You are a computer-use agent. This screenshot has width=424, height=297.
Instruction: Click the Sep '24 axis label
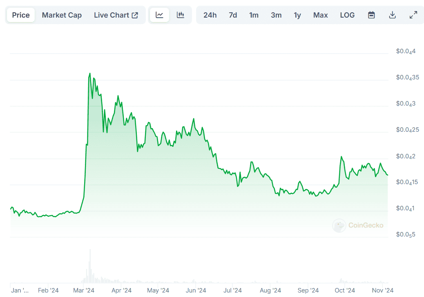point(308,290)
